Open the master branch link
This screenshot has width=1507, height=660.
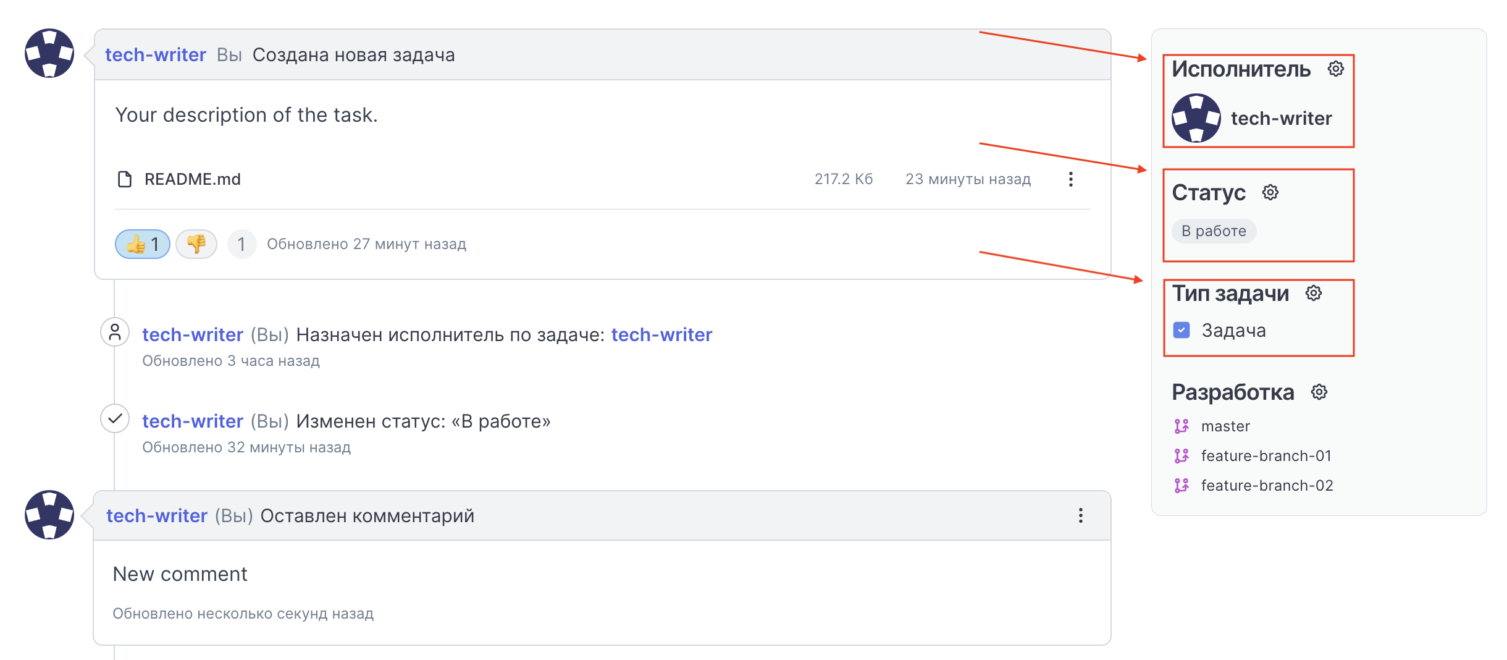click(x=1225, y=426)
